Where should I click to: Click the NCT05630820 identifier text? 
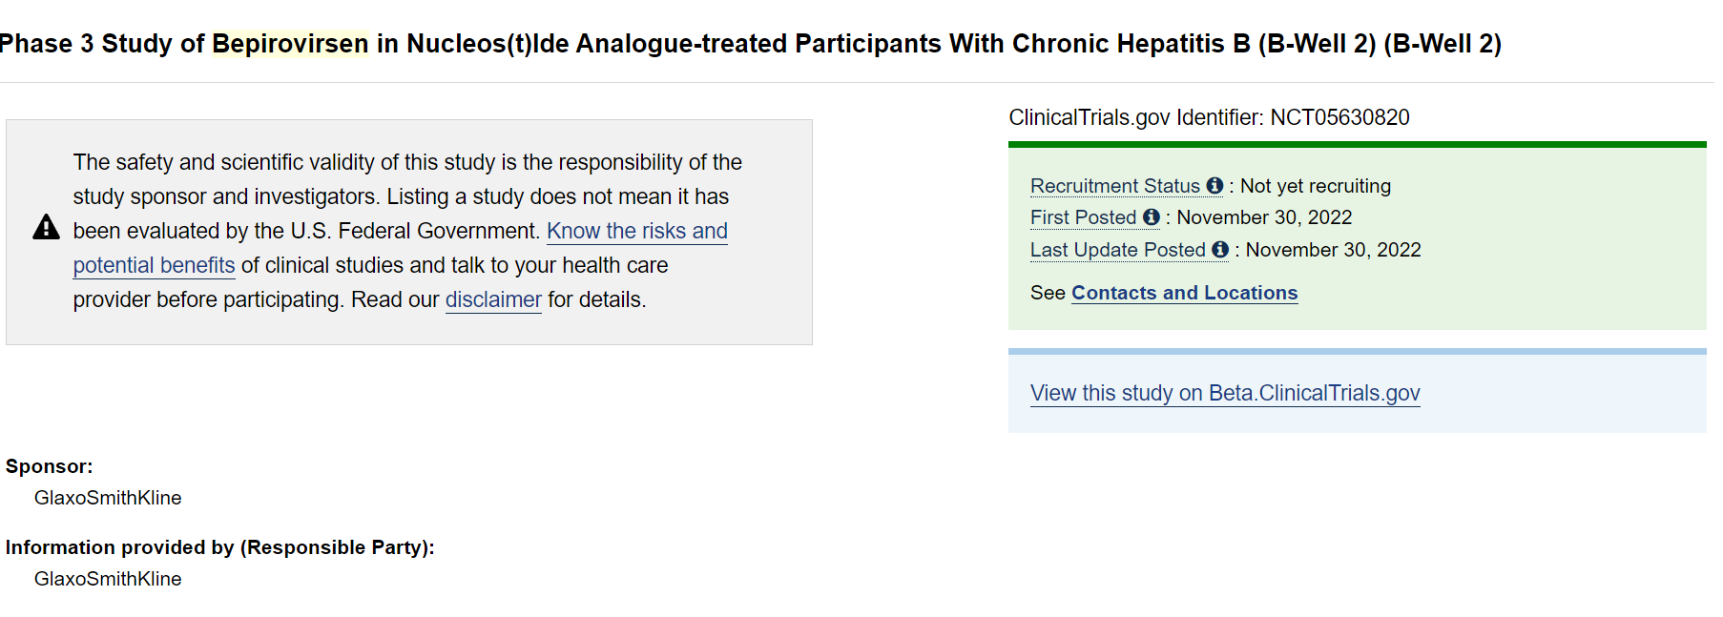pos(1339,117)
